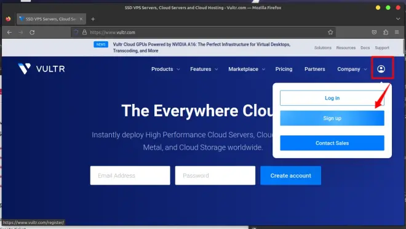Screen dimensions: 406x229
Task: Focus the Email Address field
Action: click(x=130, y=175)
